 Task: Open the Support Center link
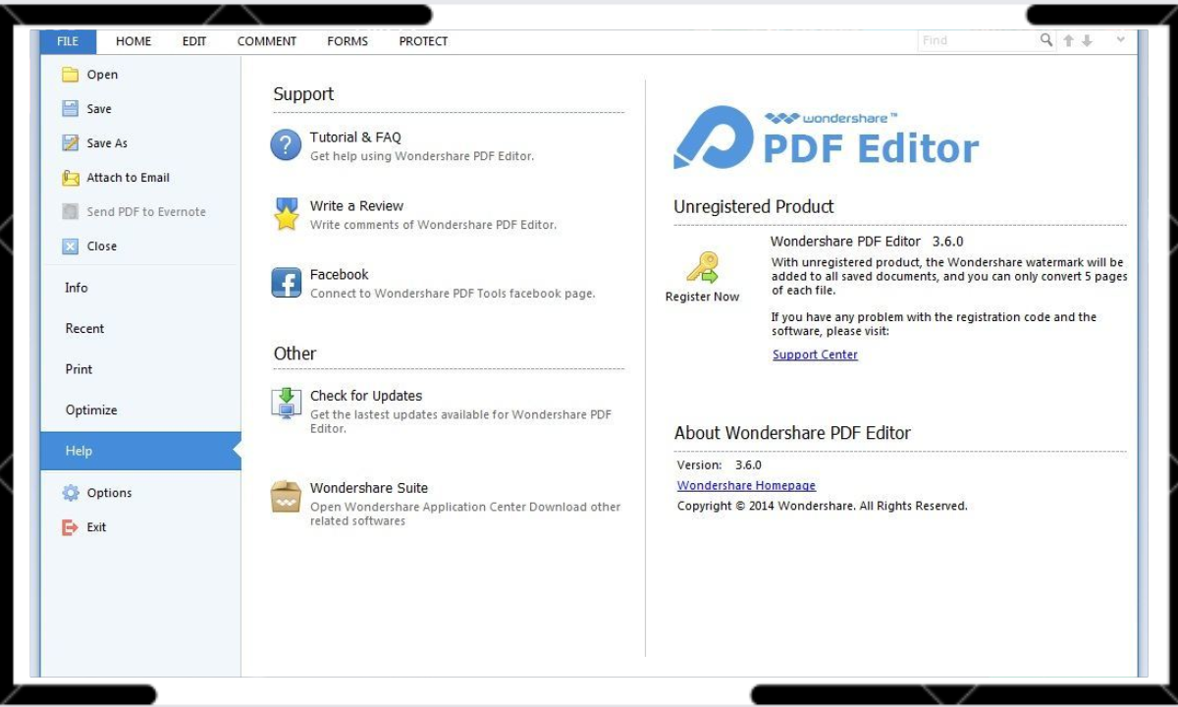[x=815, y=354]
